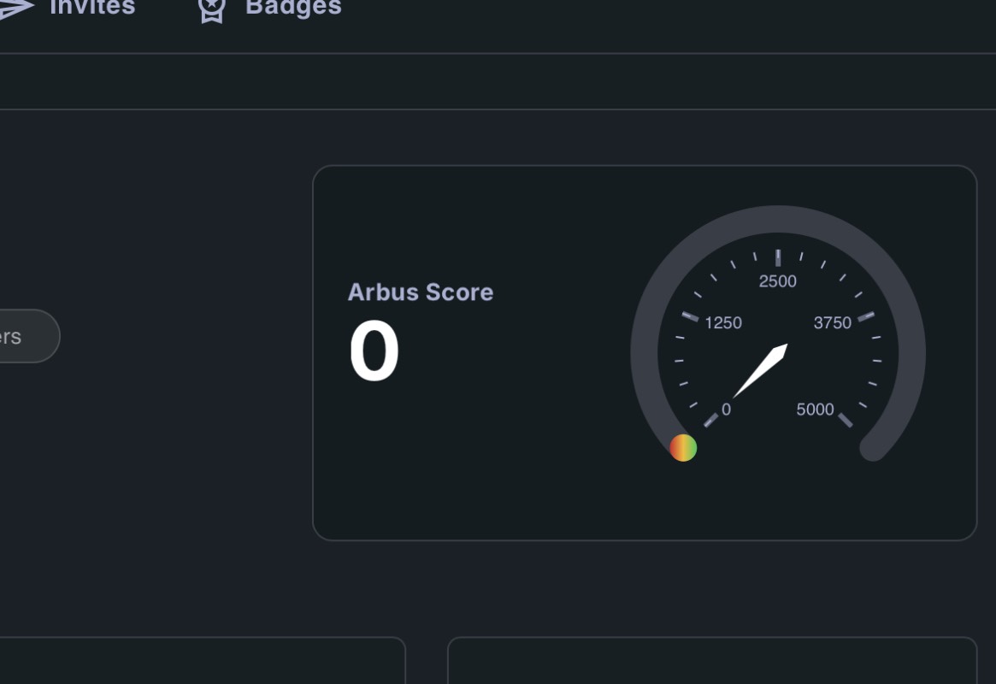
Task: Click the major tick mark above 2500
Action: coord(778,258)
